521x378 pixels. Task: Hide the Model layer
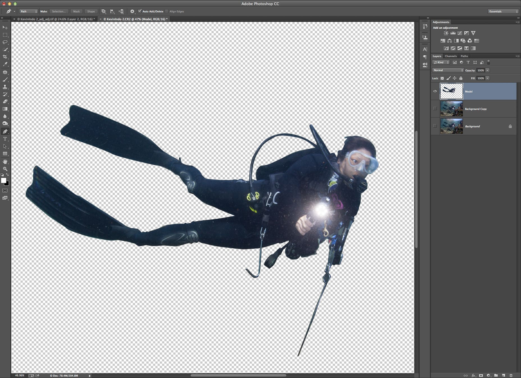pyautogui.click(x=435, y=91)
